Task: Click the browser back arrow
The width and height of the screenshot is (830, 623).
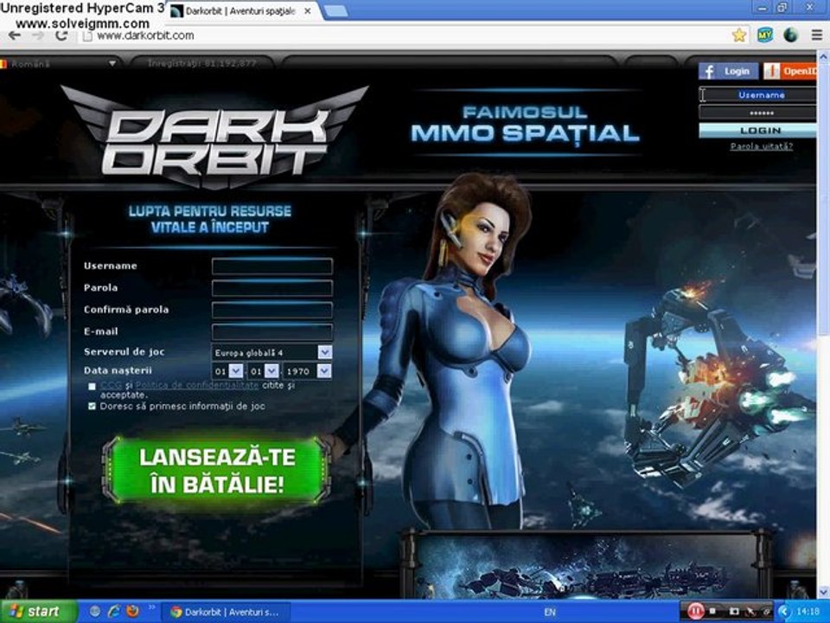Action: tap(15, 35)
